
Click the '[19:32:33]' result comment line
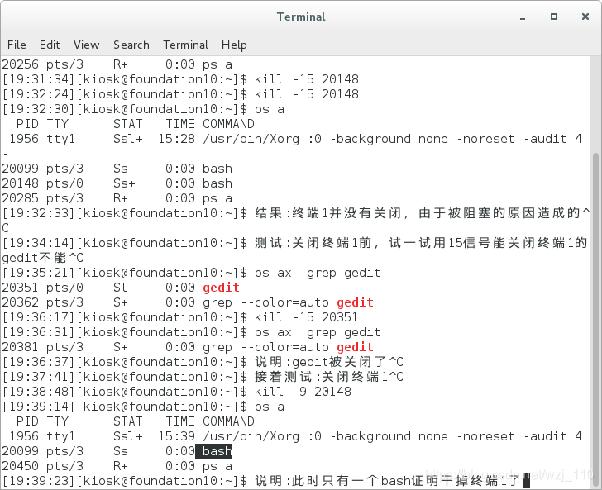point(296,221)
